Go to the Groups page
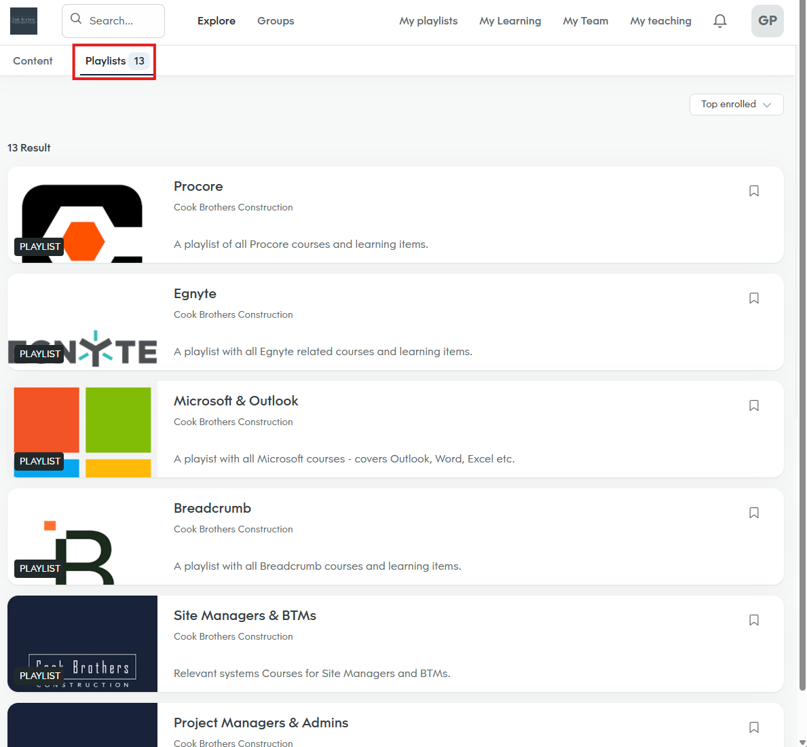 coord(276,21)
